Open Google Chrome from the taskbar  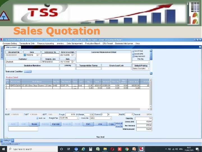127,149
